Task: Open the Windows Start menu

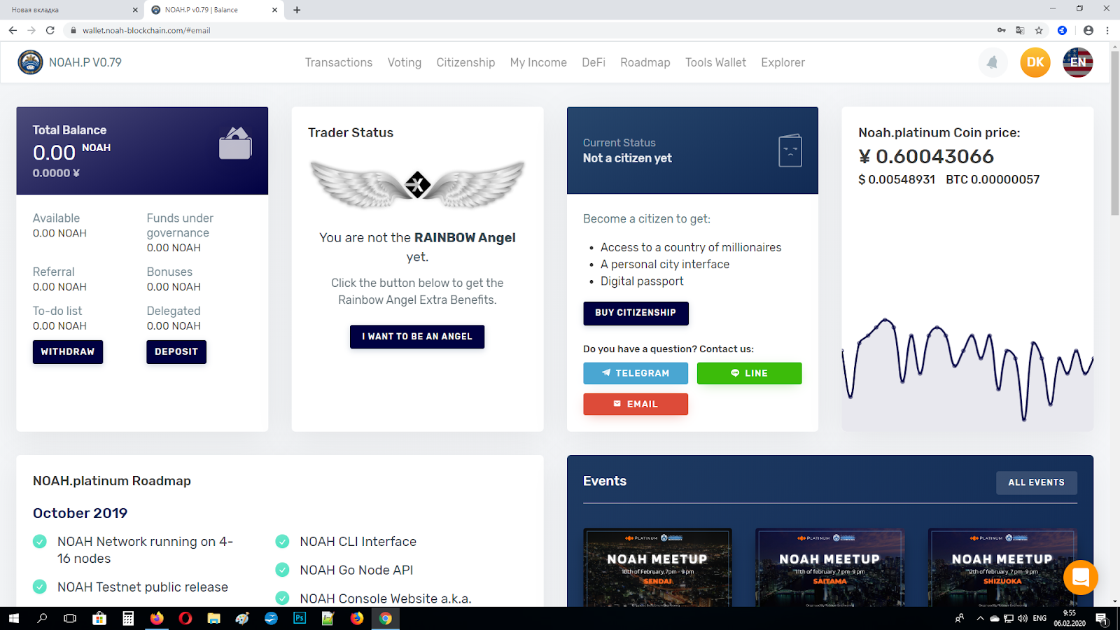Action: 14,619
